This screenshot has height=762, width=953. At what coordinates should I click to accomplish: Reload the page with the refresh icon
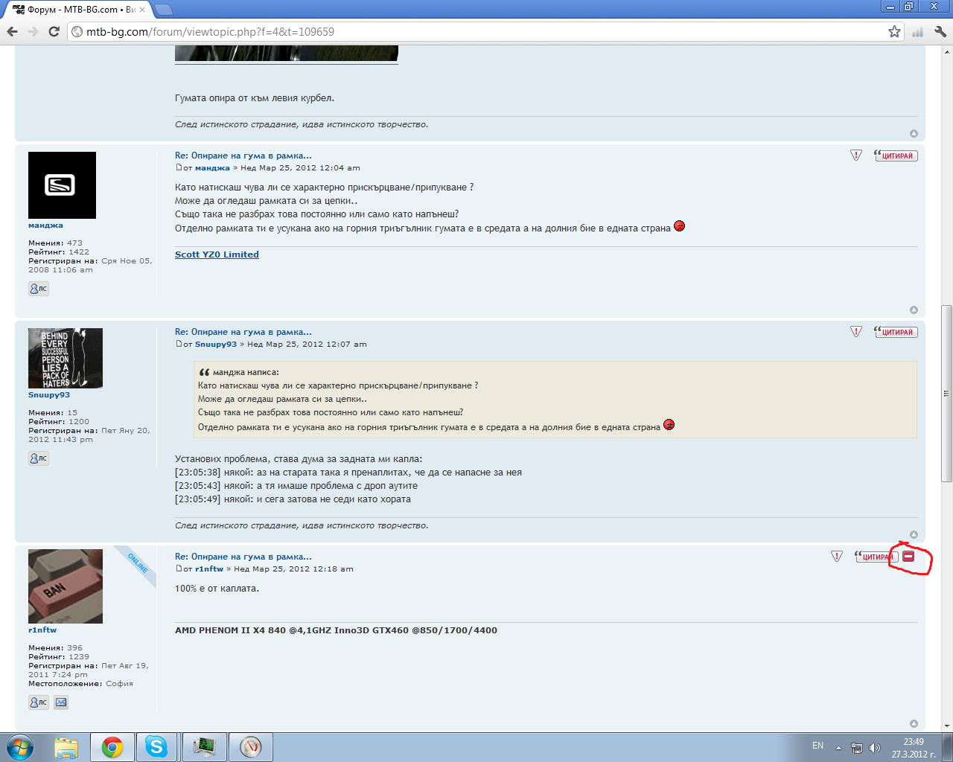point(54,31)
